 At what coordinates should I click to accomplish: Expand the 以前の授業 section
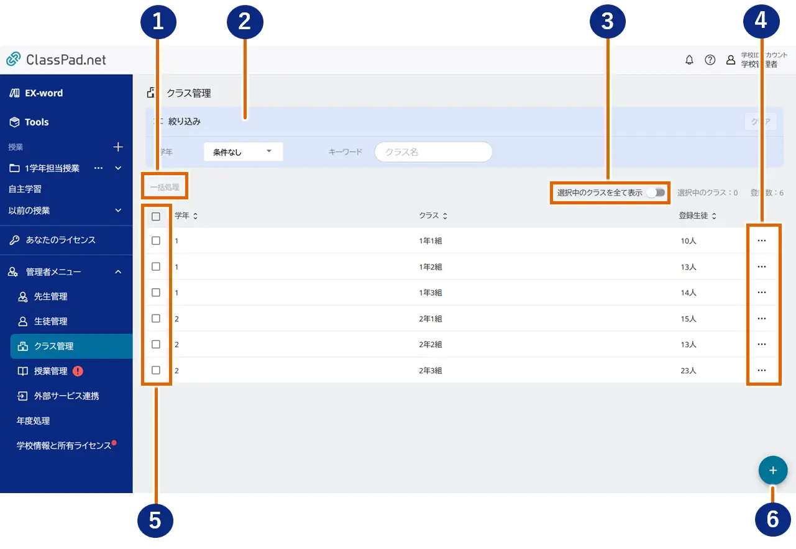click(118, 211)
